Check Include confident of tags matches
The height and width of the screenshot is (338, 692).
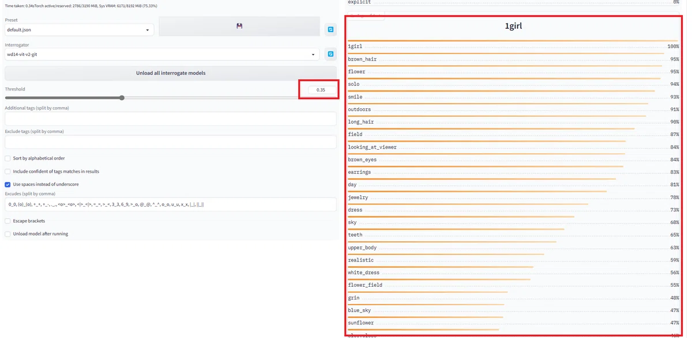click(x=7, y=172)
